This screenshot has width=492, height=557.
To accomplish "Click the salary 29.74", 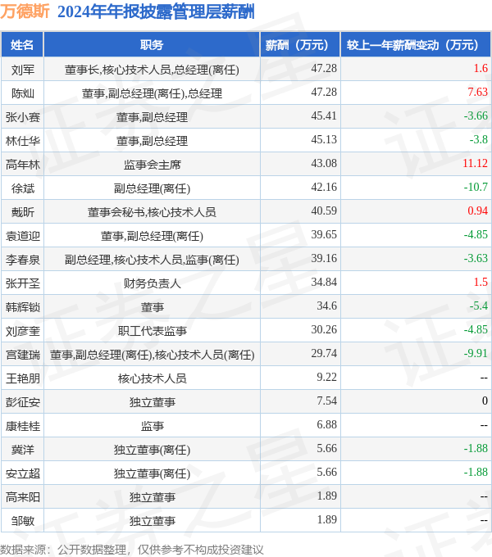I will point(324,354).
